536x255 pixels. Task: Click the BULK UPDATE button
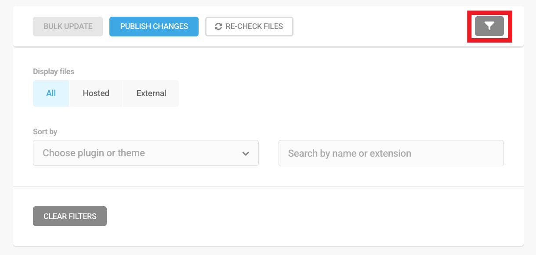pyautogui.click(x=68, y=26)
